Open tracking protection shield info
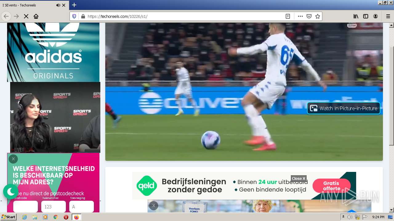Image resolution: width=394 pixels, height=221 pixels. (74, 16)
